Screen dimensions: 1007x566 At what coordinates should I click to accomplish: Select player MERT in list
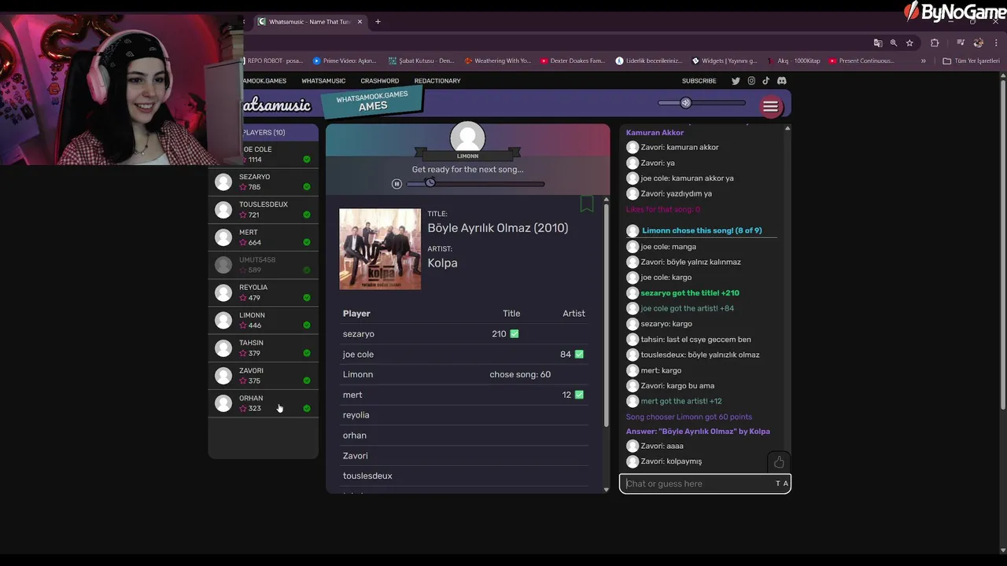click(x=264, y=237)
